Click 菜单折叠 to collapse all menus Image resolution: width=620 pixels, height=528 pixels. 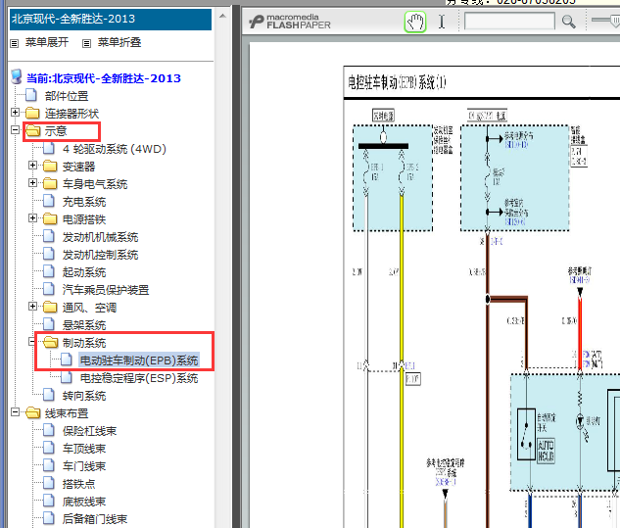coord(119,42)
